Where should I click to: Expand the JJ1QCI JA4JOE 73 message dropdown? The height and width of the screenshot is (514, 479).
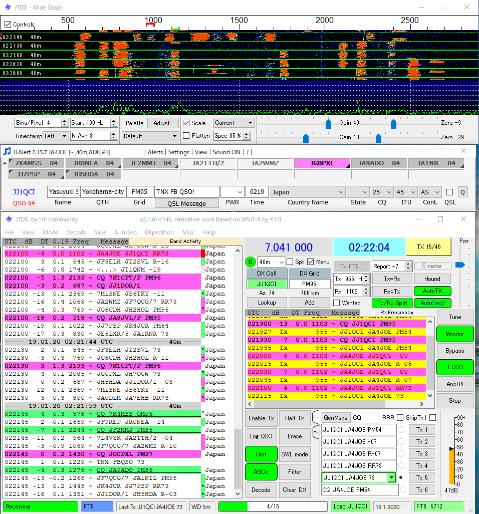(x=393, y=477)
